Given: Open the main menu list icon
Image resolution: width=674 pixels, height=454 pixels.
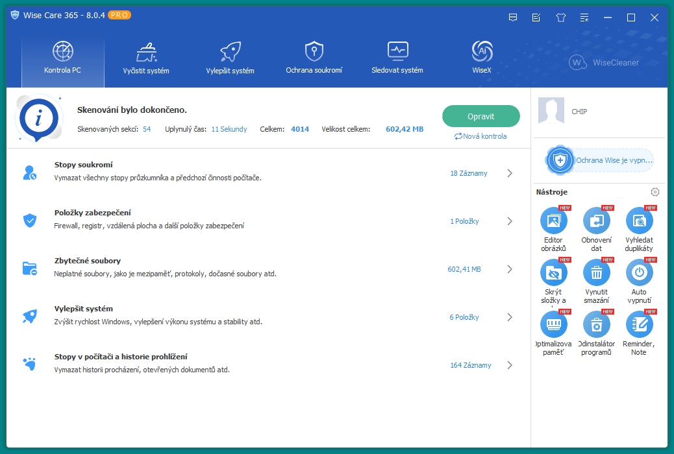Looking at the screenshot, I should point(584,18).
